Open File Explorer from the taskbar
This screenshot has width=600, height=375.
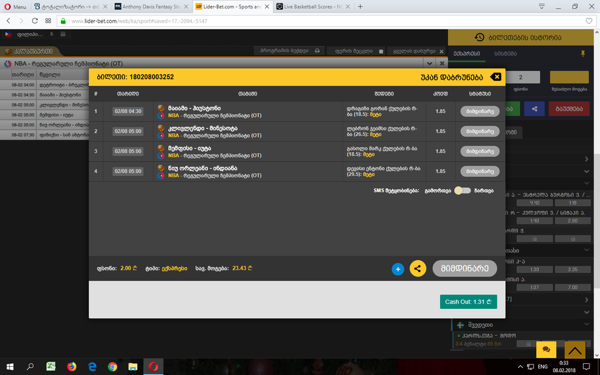point(133,367)
